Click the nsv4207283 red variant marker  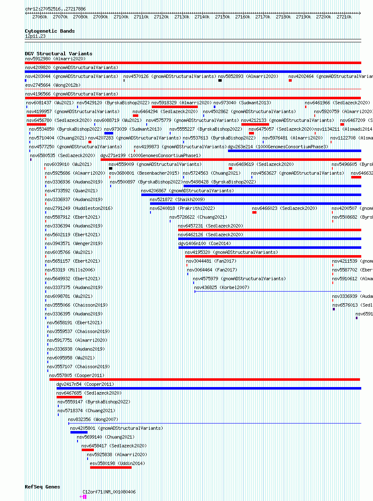[x=90, y=142]
